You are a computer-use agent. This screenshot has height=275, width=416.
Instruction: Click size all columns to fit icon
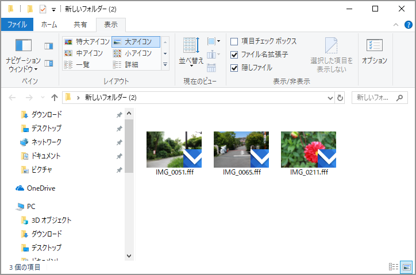[211, 68]
